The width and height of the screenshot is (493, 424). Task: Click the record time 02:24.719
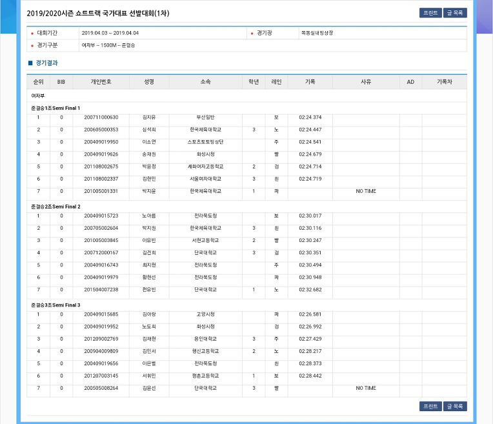310,179
